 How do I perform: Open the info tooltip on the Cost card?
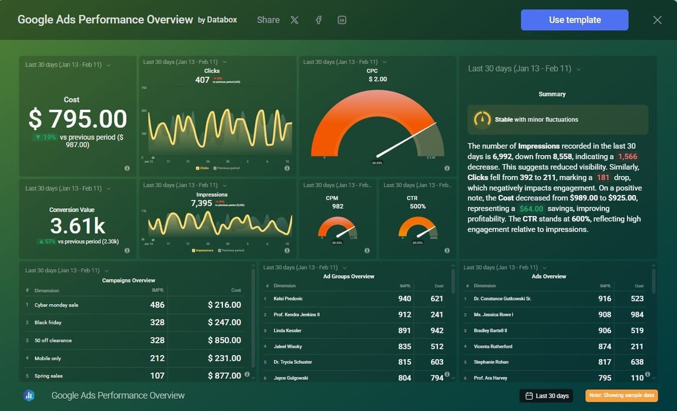128,169
